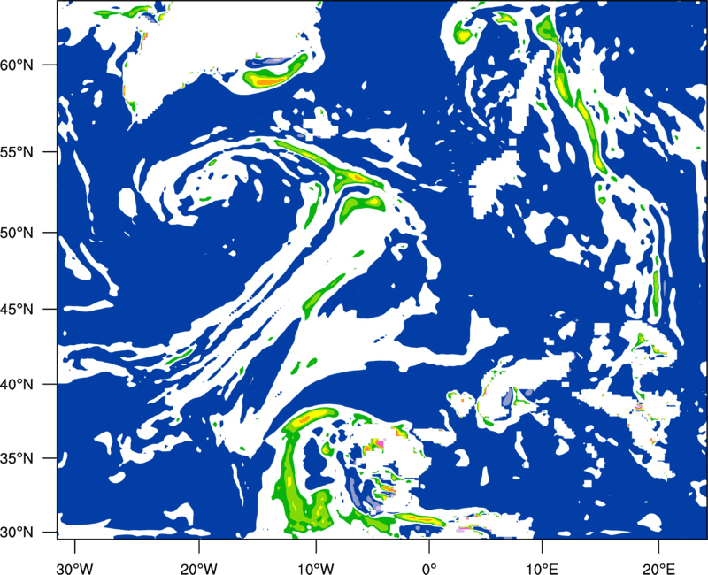Click the 20°E longitude label
708x575 pixels.
click(658, 569)
